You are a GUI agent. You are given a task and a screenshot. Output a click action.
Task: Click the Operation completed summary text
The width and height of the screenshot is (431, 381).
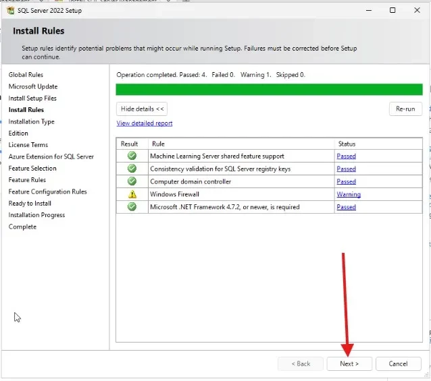pos(211,75)
